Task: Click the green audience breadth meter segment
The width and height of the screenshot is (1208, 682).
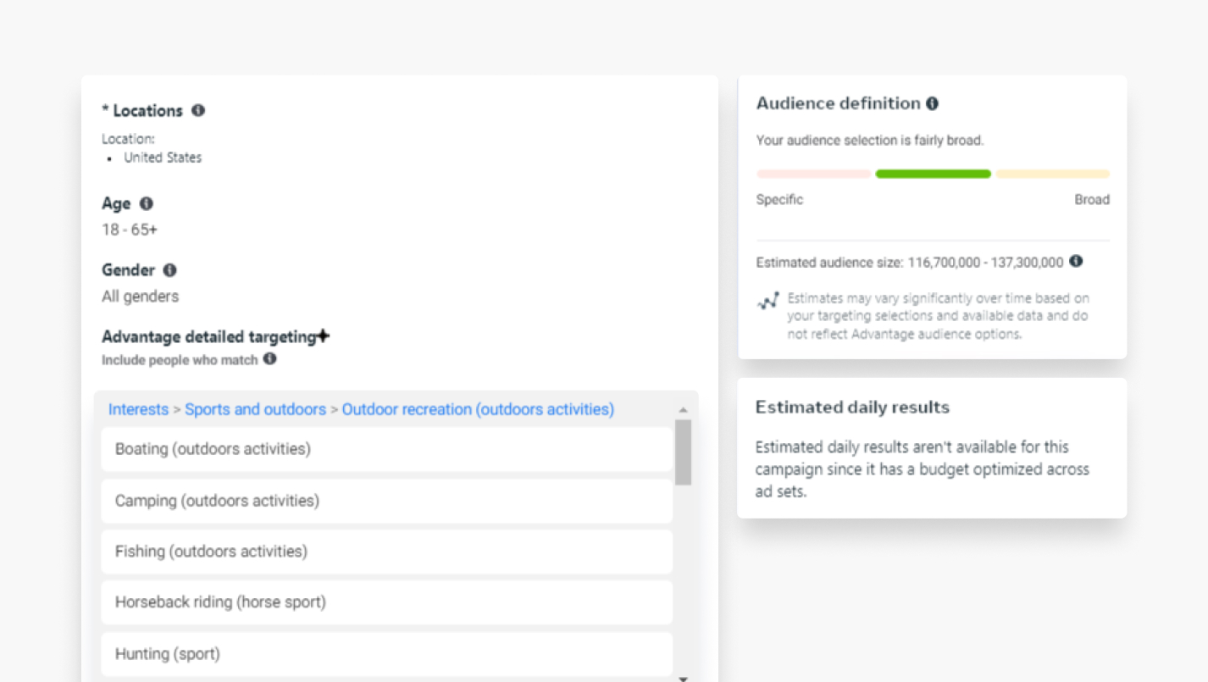Action: 933,174
